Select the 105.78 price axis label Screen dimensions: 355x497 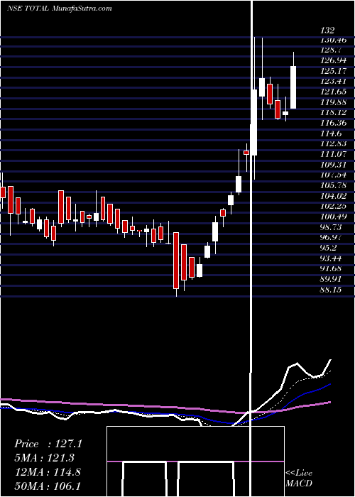coord(333,185)
